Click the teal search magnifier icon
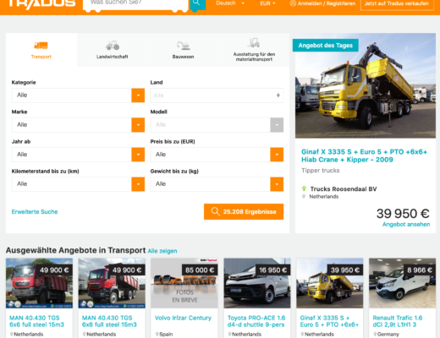This screenshot has width=440, height=338. pos(196,3)
